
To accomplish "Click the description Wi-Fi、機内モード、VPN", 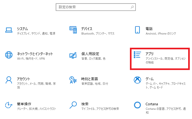I will point(31,59).
